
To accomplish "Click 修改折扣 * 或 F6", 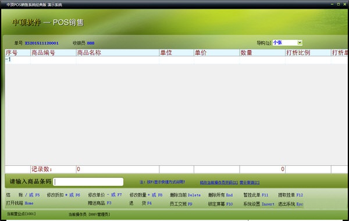I will coord(63,195).
